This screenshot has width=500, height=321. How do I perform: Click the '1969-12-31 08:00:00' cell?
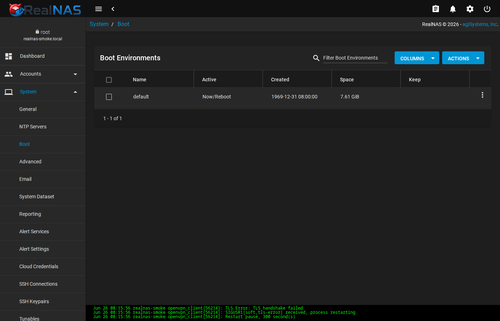(x=294, y=97)
